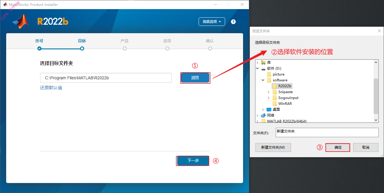
Task: Click the 文件夹(F) folder name field
Action: pos(327,132)
